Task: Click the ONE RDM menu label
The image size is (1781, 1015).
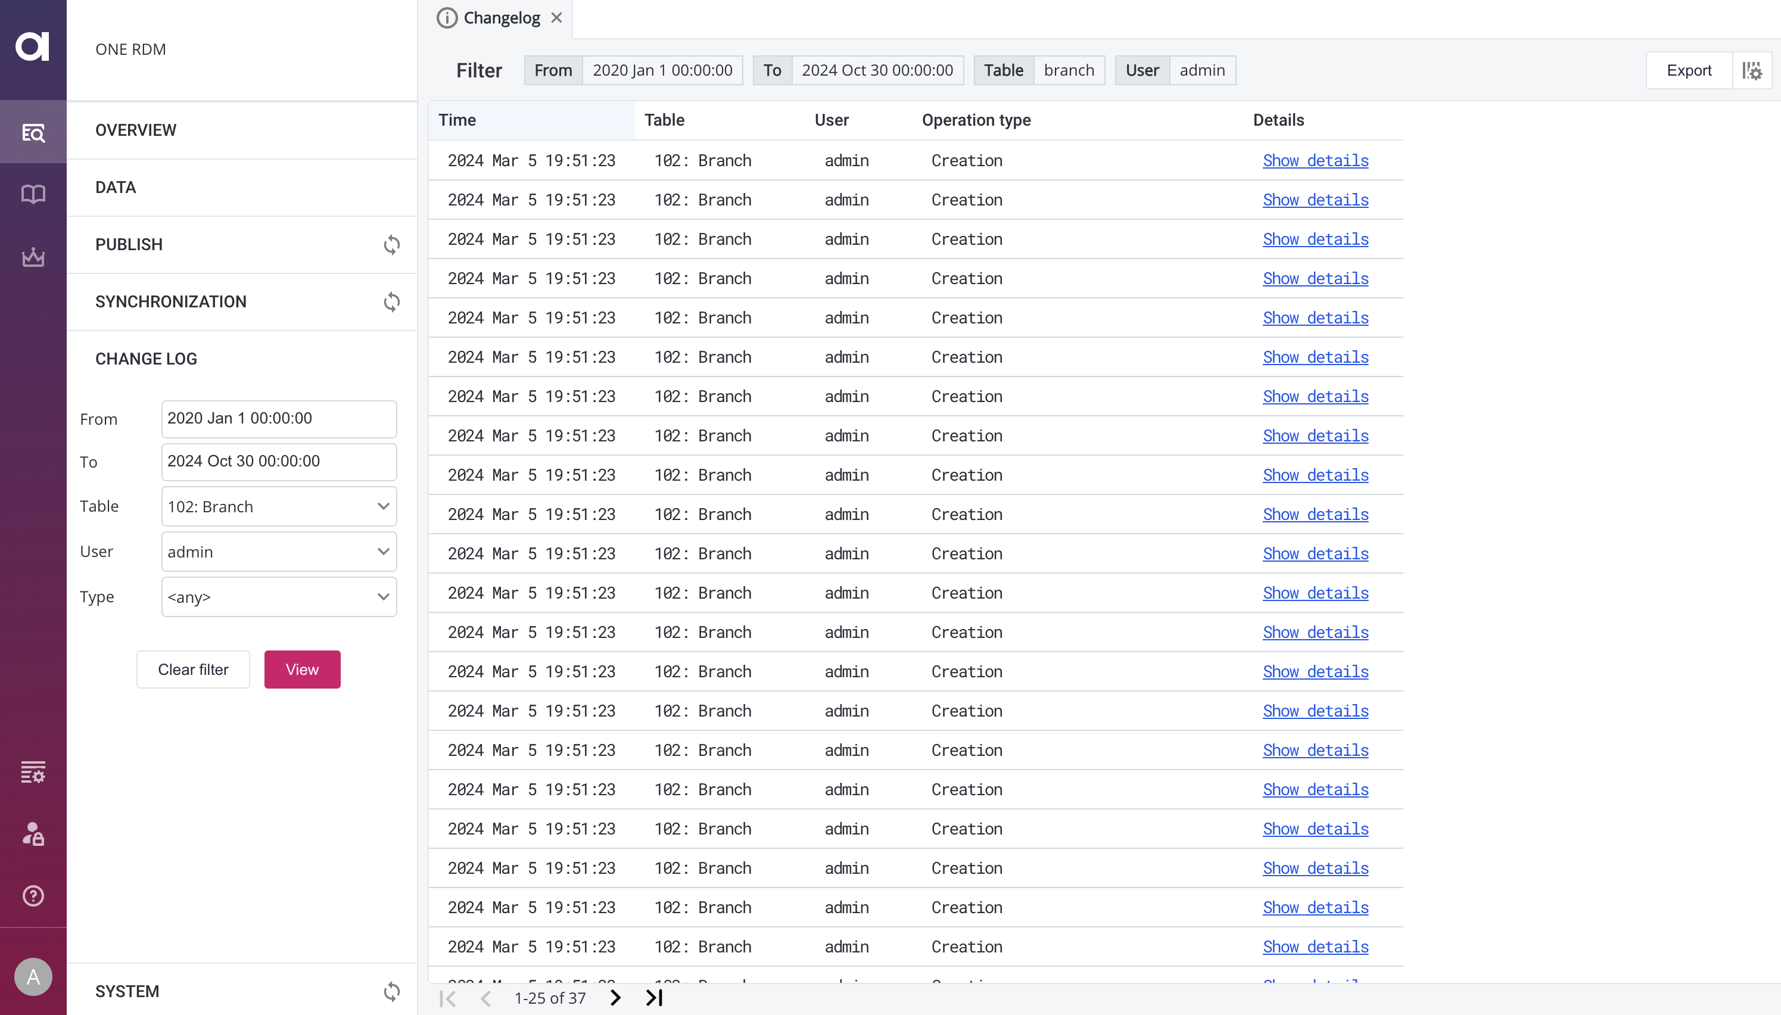Action: (132, 49)
